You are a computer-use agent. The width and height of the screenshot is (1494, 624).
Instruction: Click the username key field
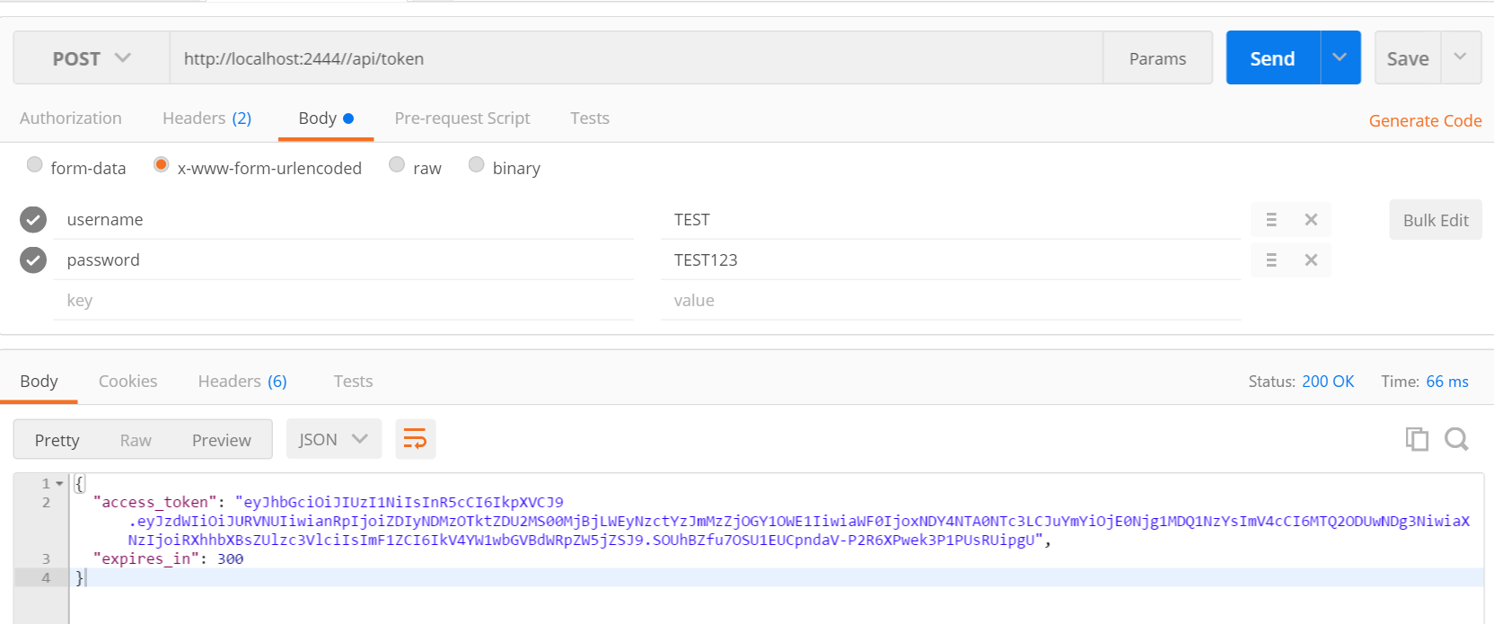click(x=344, y=220)
